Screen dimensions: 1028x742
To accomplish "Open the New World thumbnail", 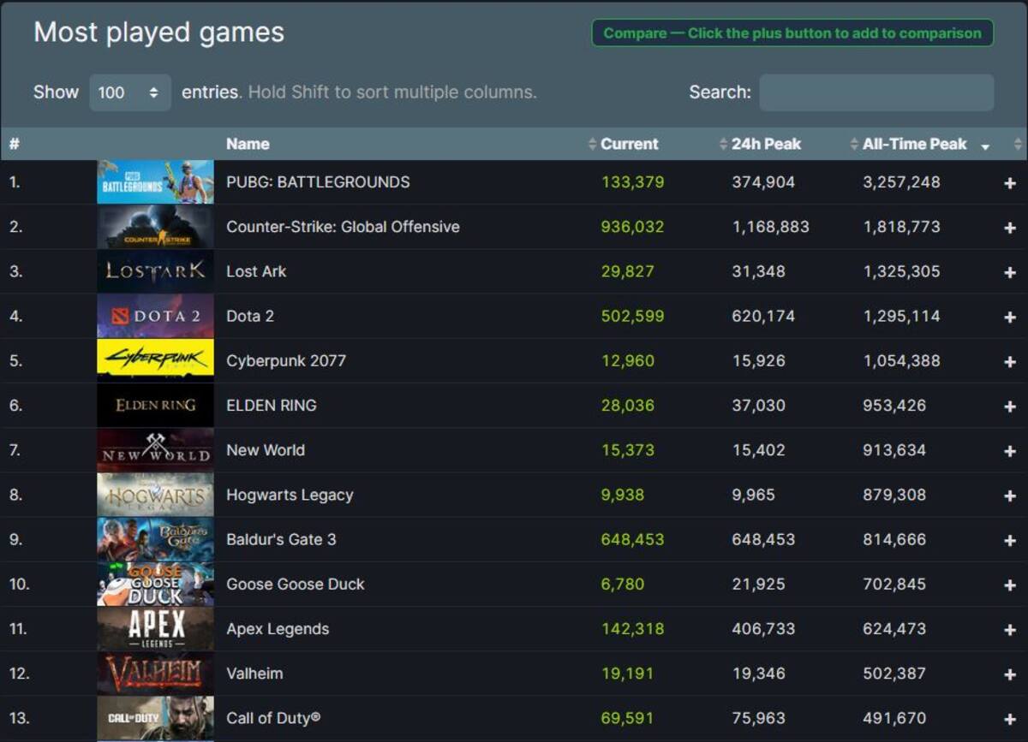I will click(x=155, y=450).
